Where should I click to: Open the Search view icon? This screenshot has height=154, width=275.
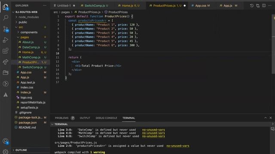(x=6, y=18)
